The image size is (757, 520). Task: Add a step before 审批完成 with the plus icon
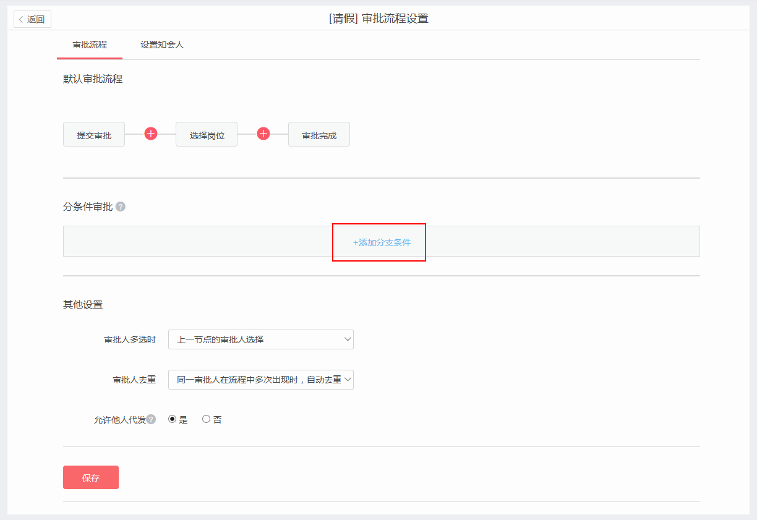(x=263, y=134)
